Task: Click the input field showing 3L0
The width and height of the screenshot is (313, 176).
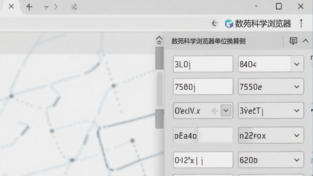Action: 203,64
